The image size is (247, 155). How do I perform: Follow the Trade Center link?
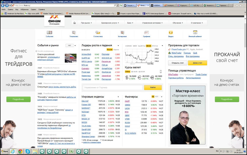point(201,75)
